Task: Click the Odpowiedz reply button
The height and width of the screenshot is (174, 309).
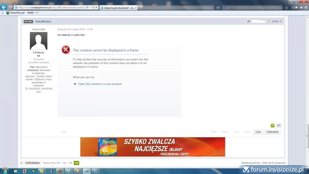Action: pos(272,132)
